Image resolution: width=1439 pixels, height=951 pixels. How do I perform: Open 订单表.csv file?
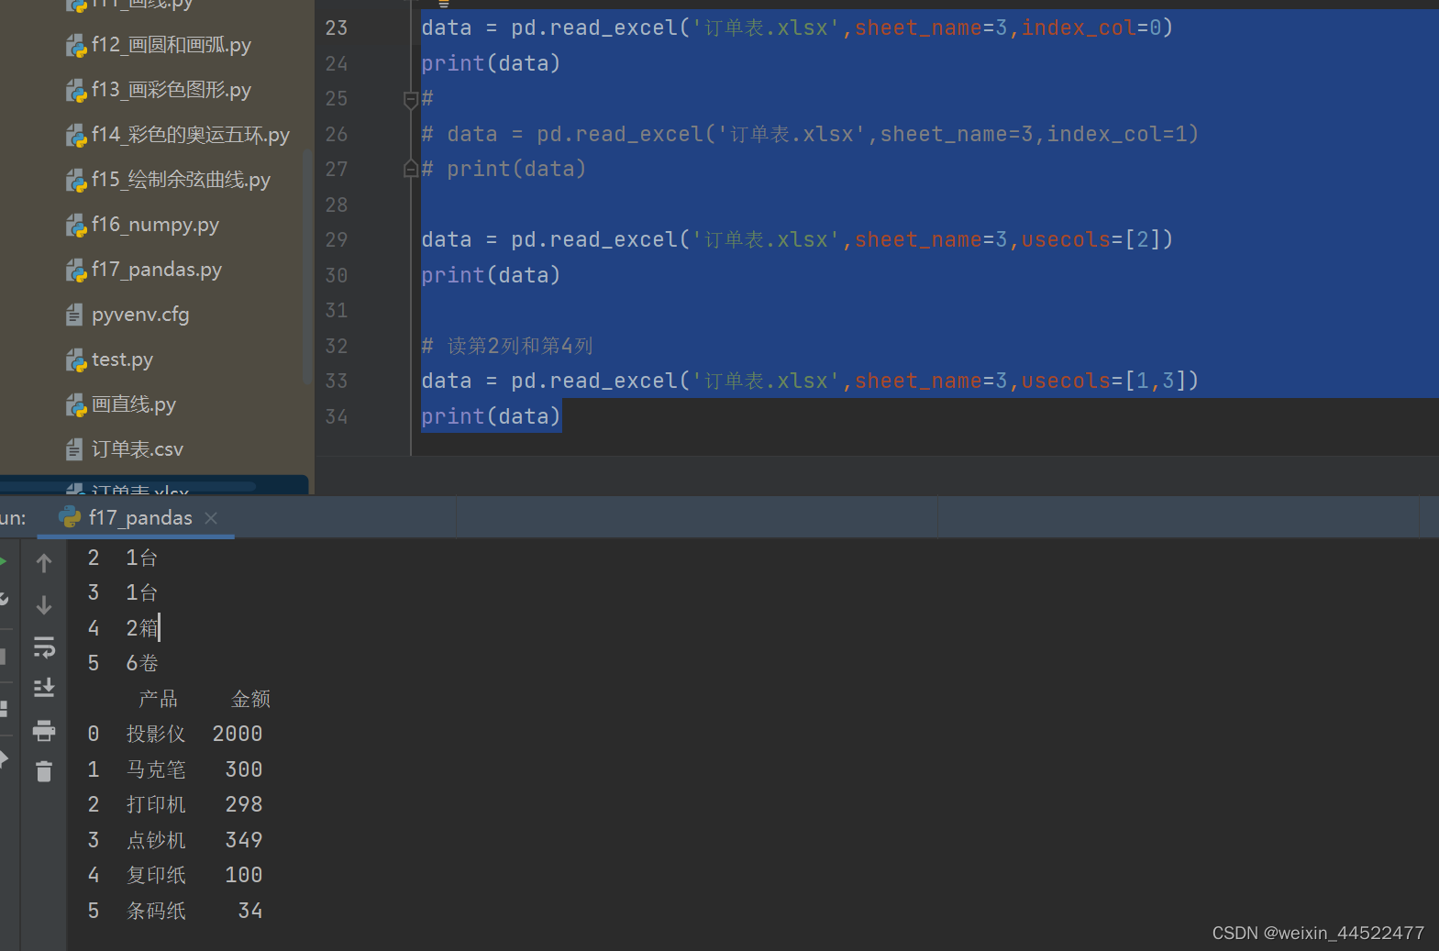138,449
